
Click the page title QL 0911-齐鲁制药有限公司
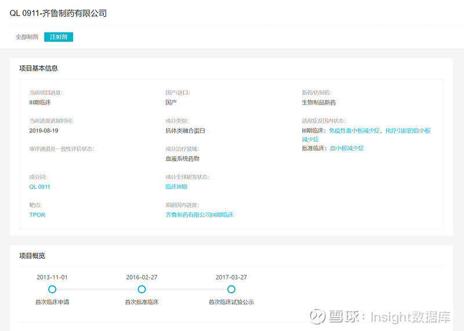[58, 13]
